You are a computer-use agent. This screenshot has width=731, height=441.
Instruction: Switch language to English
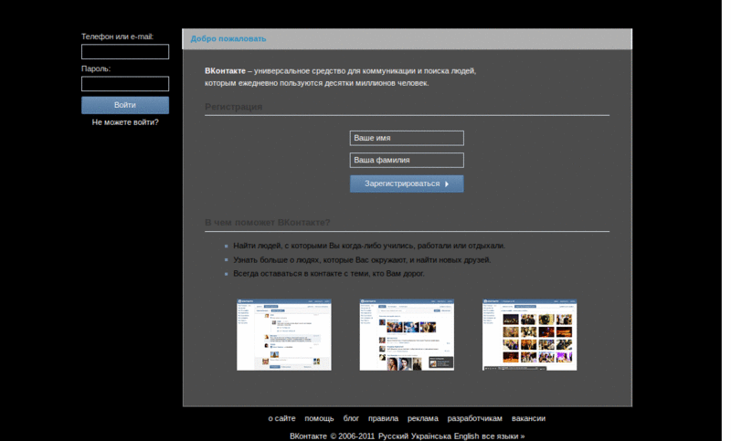pos(466,436)
